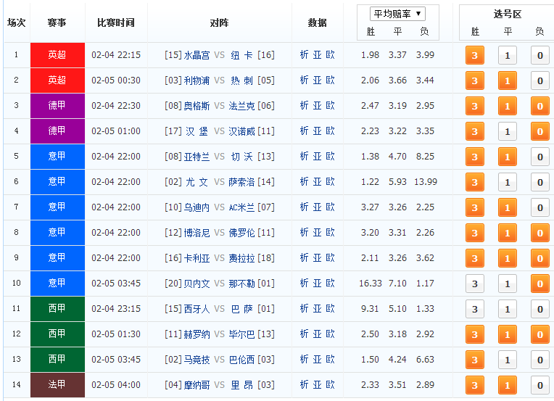Select draw "1" for 汉堡 vs 汉诺威
Screen dimensions: 554x401
[508, 132]
